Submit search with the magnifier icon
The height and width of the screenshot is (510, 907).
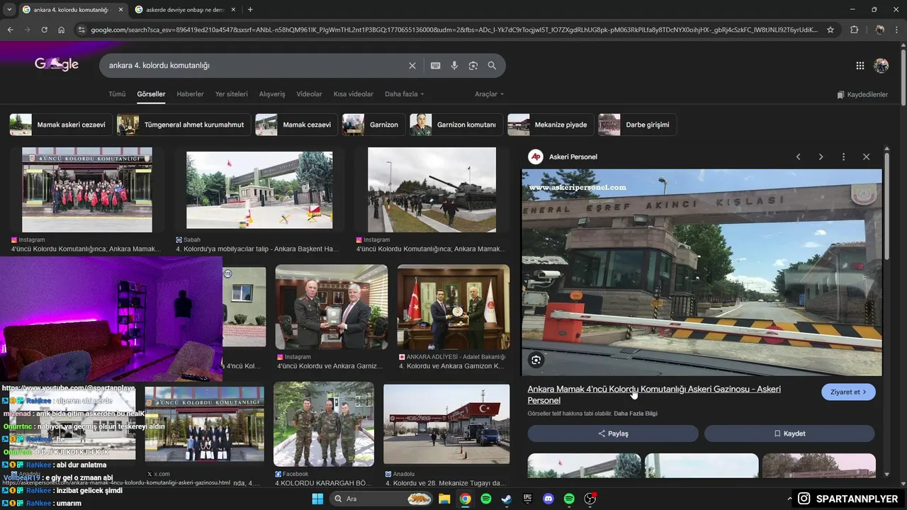(492, 65)
